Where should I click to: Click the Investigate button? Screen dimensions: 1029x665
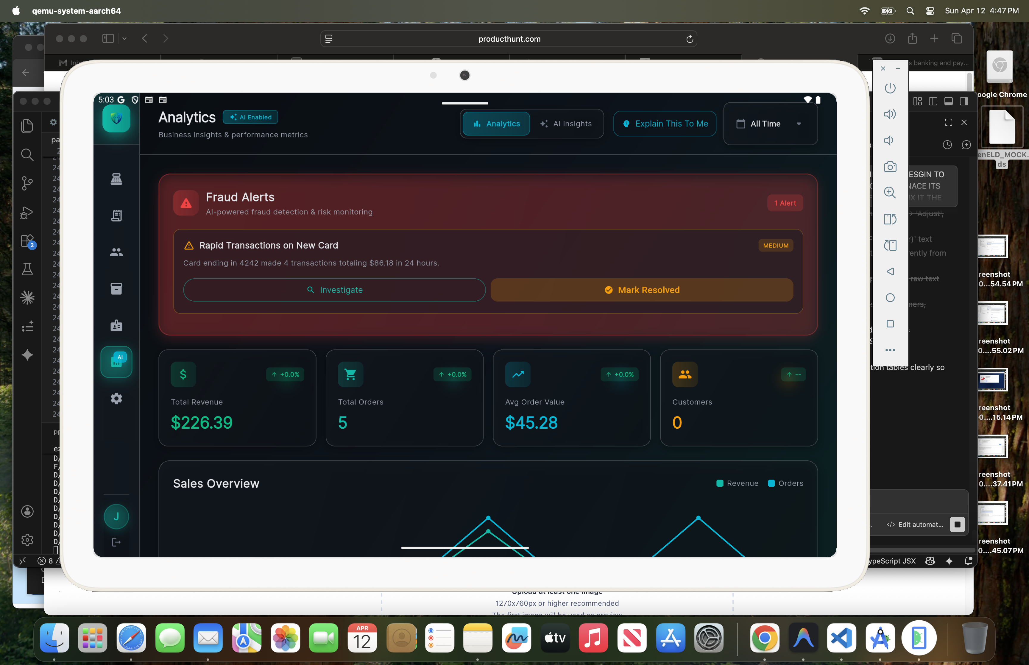point(334,290)
